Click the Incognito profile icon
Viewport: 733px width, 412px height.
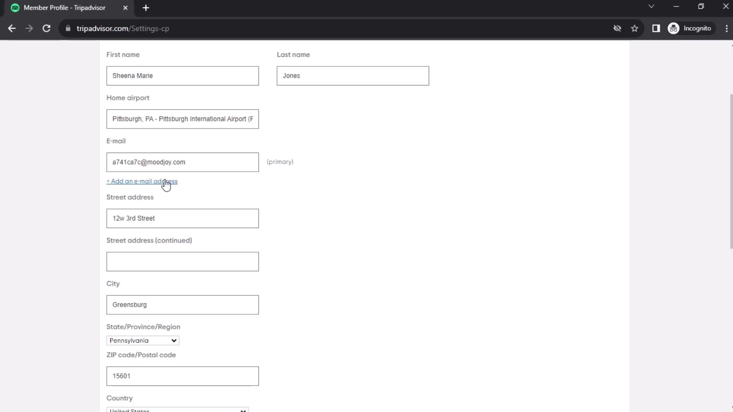click(674, 28)
